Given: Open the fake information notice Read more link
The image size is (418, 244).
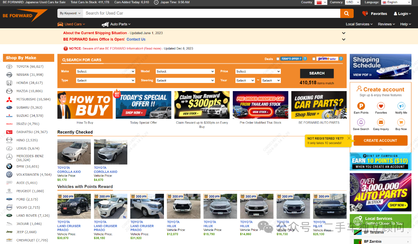Looking at the screenshot, I should coord(153,48).
